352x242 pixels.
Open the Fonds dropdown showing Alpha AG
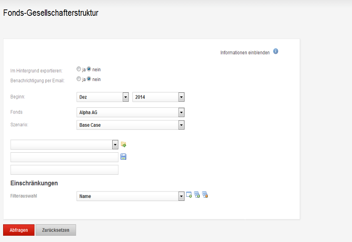[130, 112]
